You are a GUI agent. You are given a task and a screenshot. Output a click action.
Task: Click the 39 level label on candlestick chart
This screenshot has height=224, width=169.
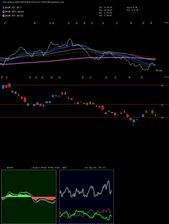coord(162,118)
